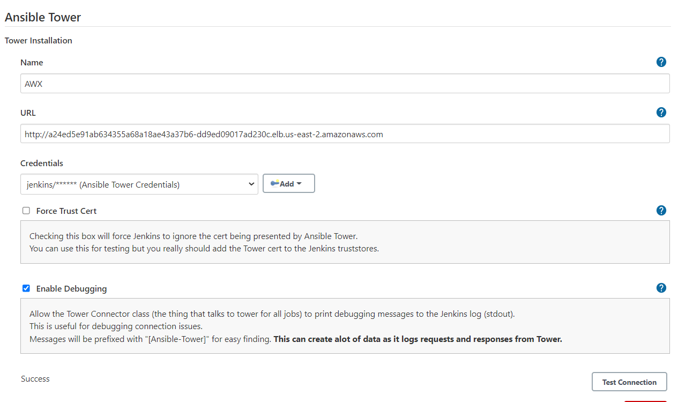Click the key icon on the Add button
Viewport: 678px width, 402px height.
(275, 183)
